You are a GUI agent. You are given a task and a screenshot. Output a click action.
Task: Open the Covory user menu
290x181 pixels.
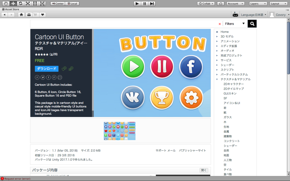click(x=279, y=15)
